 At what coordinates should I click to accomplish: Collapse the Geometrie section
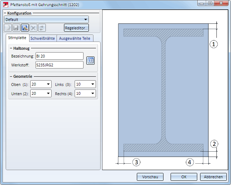pyautogui.click(x=11, y=76)
